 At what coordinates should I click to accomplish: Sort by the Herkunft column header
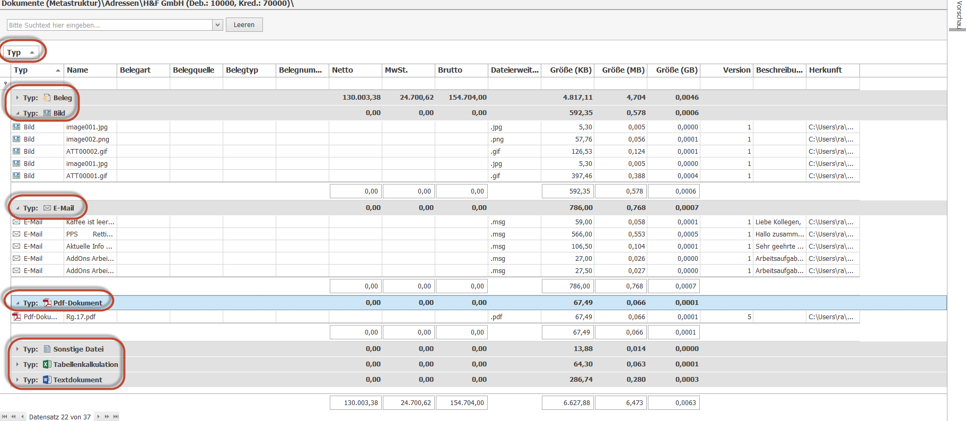pos(832,70)
